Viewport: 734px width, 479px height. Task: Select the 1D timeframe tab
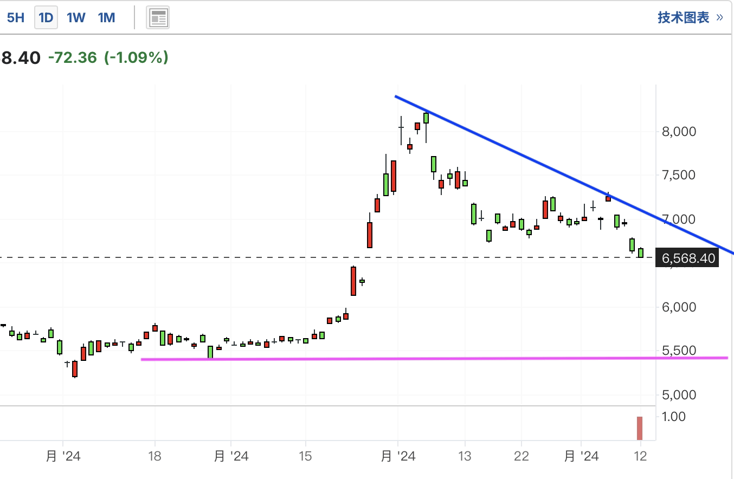point(46,18)
